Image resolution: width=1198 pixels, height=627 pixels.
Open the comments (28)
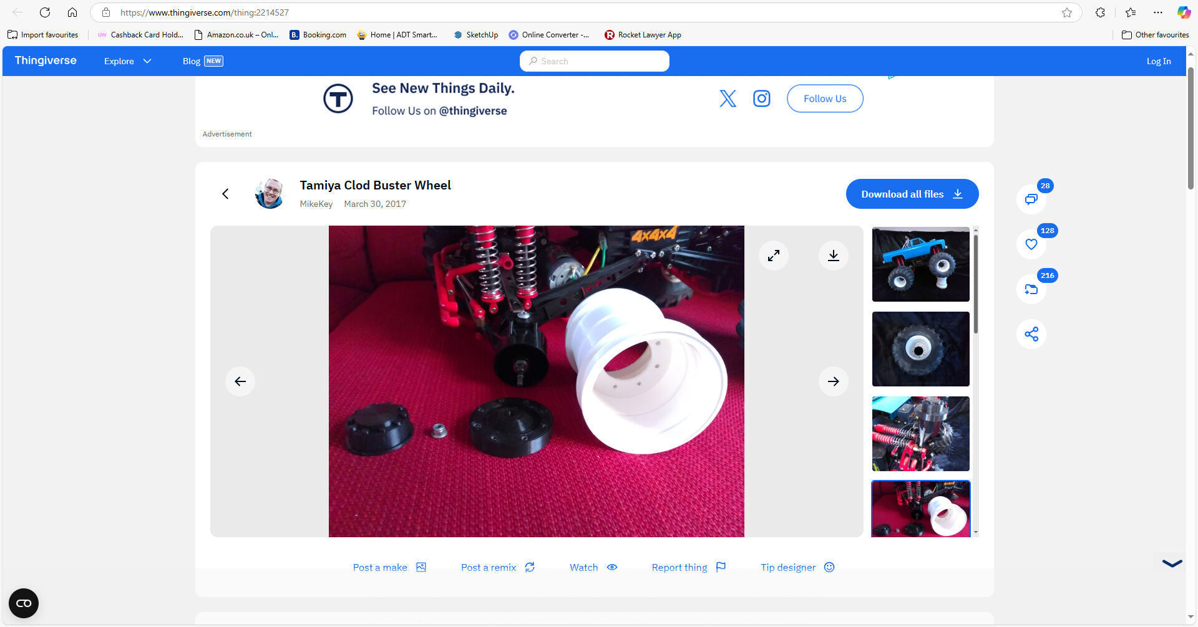1031,199
